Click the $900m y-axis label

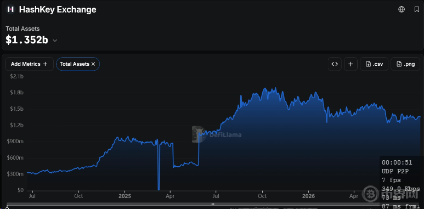pos(16,142)
